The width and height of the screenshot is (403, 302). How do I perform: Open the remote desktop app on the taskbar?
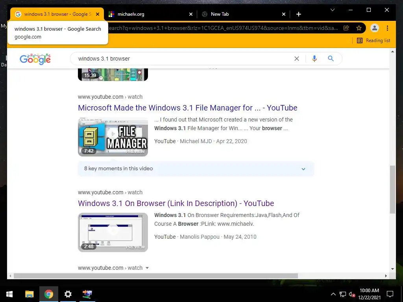click(87, 294)
